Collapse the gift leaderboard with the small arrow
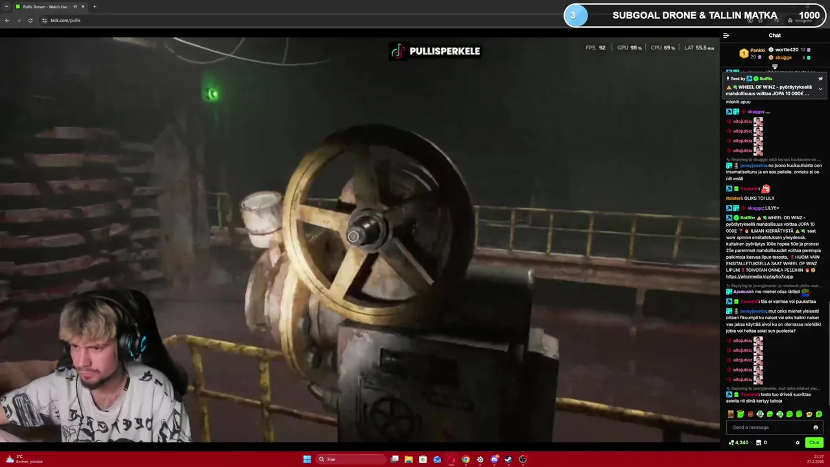The width and height of the screenshot is (830, 467). coord(775,66)
